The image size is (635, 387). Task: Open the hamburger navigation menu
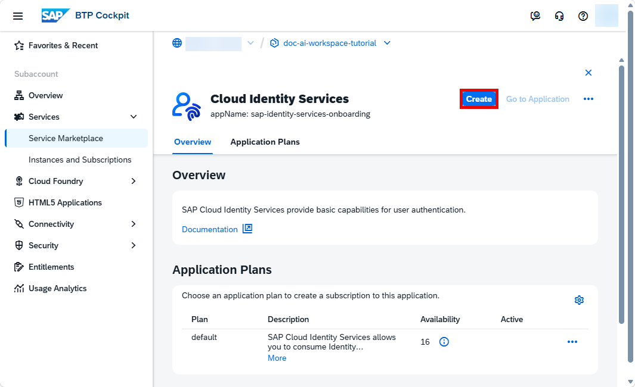pos(18,15)
